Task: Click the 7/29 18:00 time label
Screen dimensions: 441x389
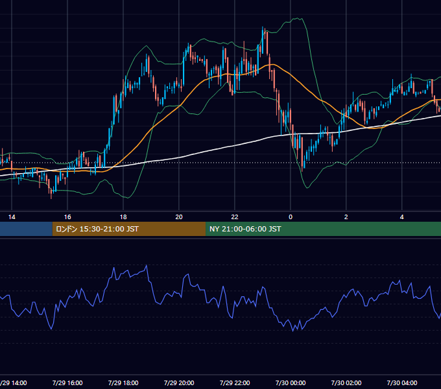Action: point(123,383)
